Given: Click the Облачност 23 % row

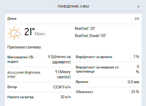Looking at the screenshot, I should tap(107, 92).
